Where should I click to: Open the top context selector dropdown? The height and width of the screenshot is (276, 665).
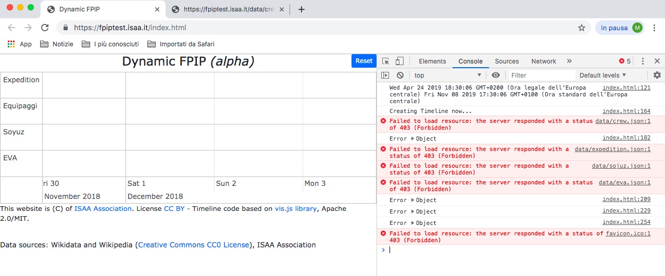448,76
